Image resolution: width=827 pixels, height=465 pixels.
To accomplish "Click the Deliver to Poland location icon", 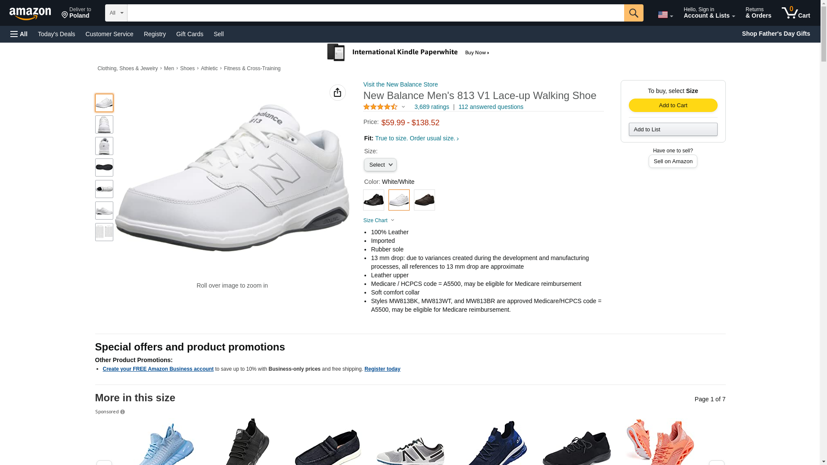I will click(x=65, y=15).
